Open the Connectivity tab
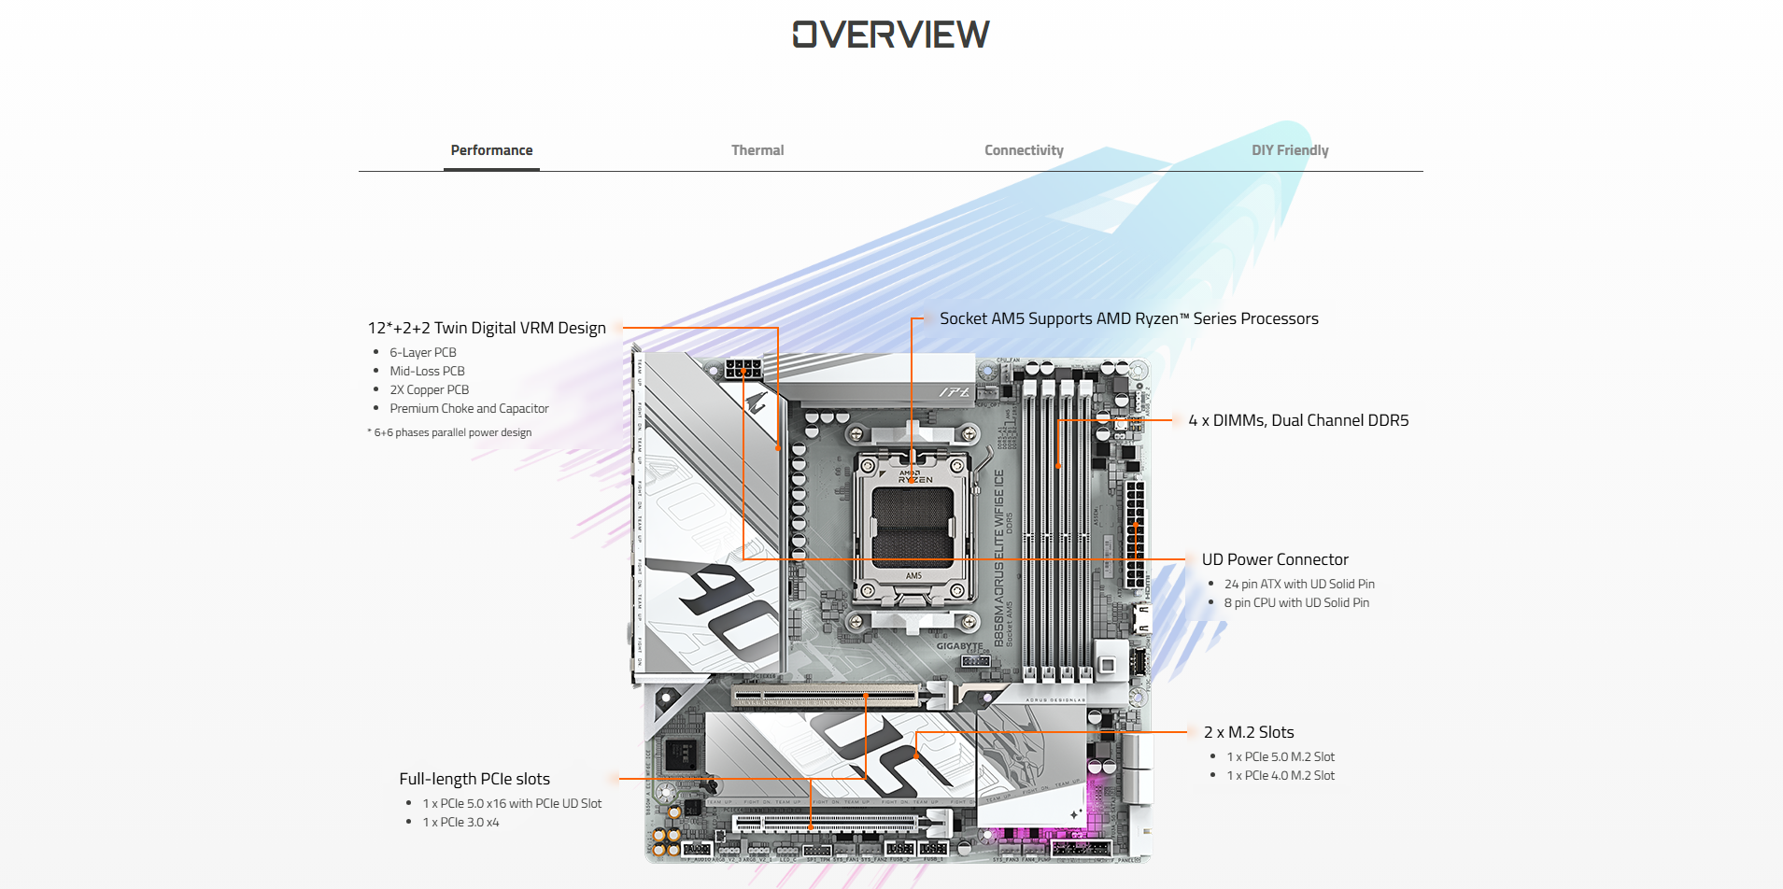Image resolution: width=1783 pixels, height=889 pixels. click(x=1024, y=150)
